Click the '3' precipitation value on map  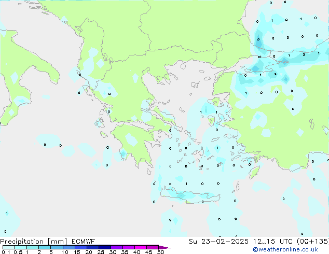tap(258, 39)
